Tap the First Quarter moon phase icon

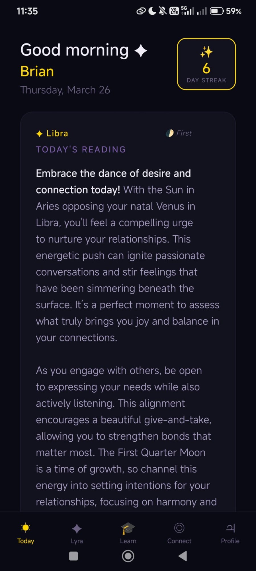pyautogui.click(x=170, y=133)
